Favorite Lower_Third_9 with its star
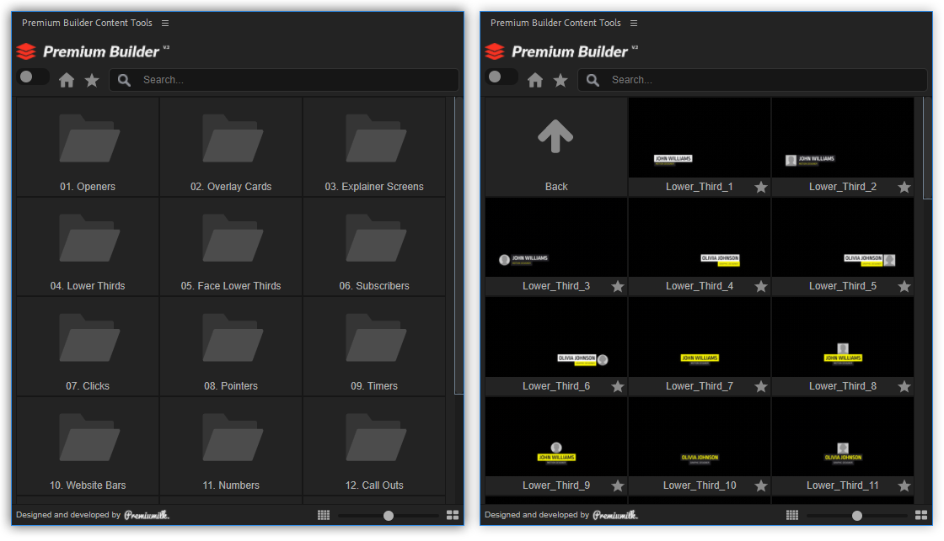This screenshot has height=541, width=944. point(618,485)
